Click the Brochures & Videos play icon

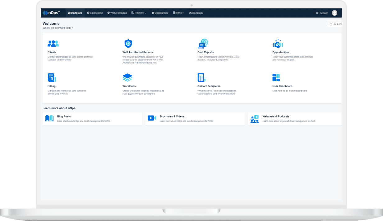(152, 118)
